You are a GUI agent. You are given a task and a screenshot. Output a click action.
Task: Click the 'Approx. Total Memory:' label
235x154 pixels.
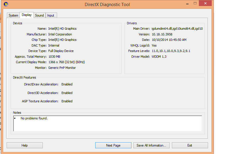point(31,57)
